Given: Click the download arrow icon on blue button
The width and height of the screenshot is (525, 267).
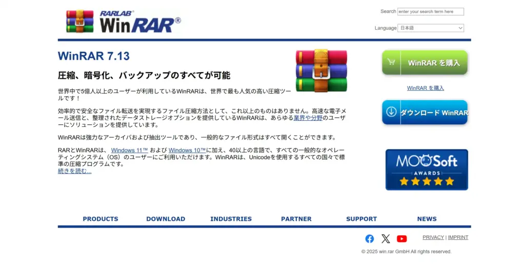Looking at the screenshot, I should [x=392, y=112].
